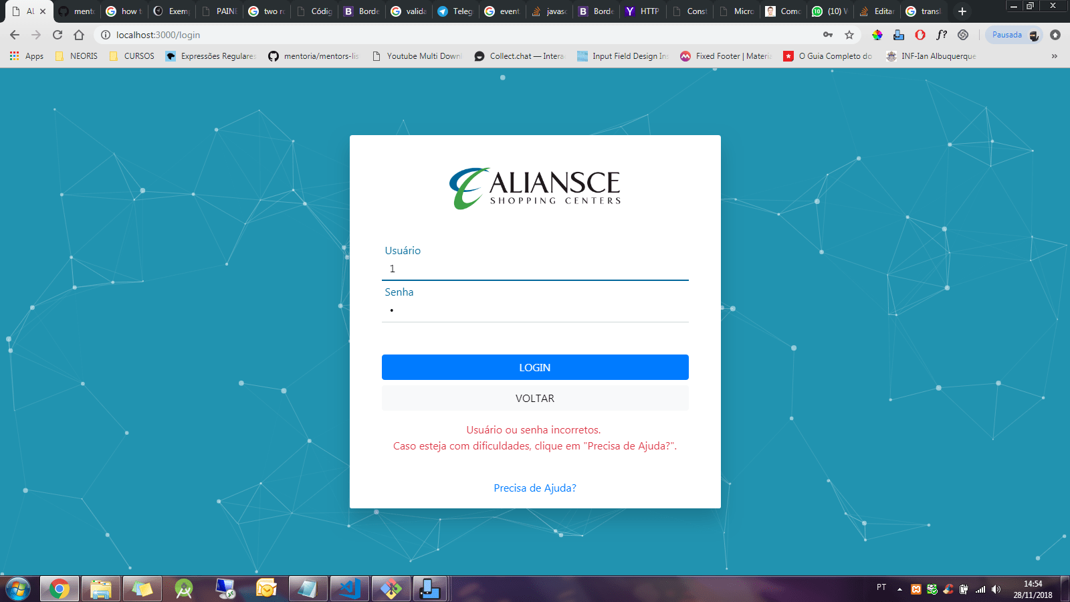The width and height of the screenshot is (1070, 602).
Task: Switch to the 'Exem' tab
Action: pos(171,11)
